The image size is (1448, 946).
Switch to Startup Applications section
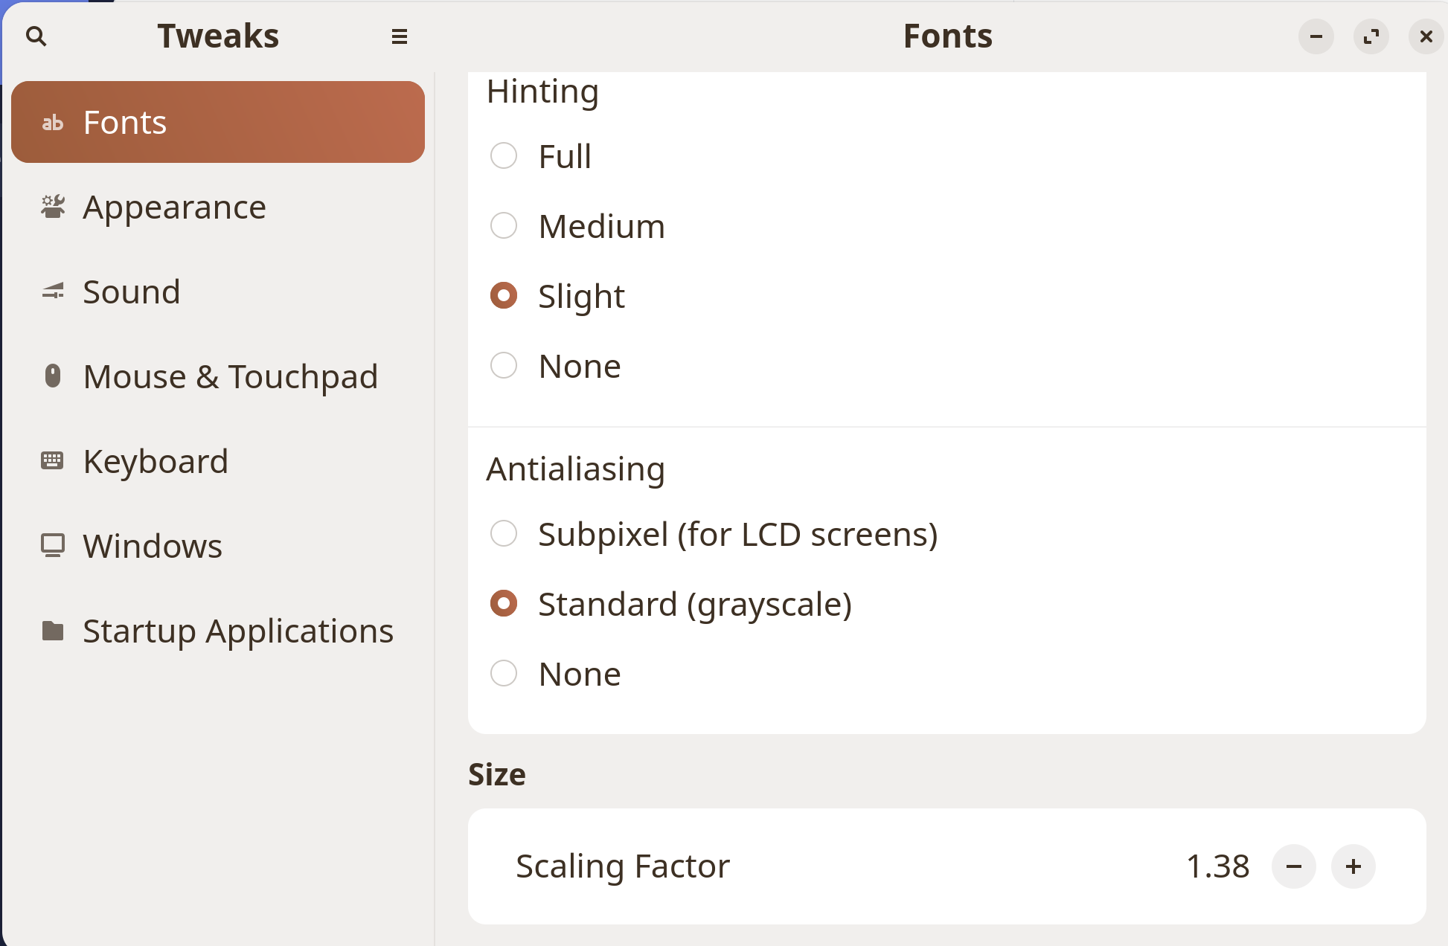[x=237, y=631]
